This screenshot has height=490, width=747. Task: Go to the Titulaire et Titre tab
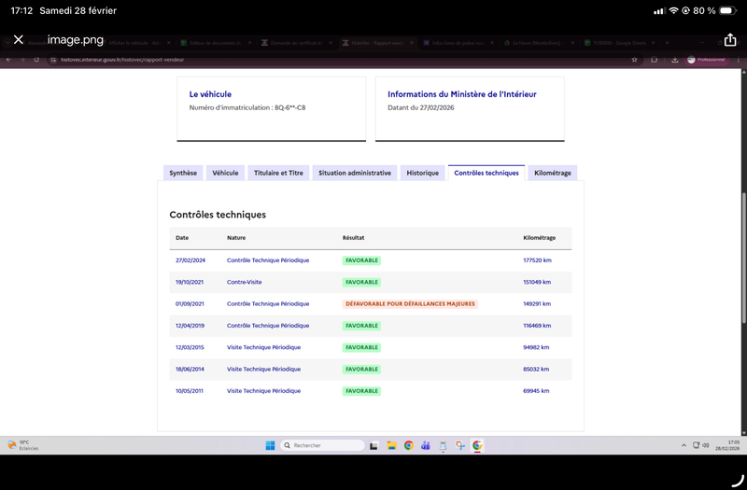click(277, 173)
